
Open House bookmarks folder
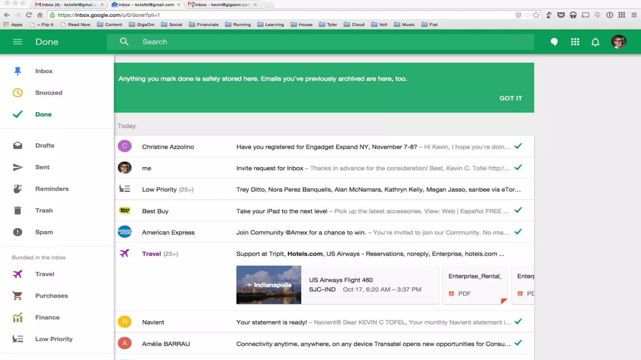(302, 24)
